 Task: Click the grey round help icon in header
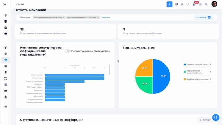click(200, 5)
